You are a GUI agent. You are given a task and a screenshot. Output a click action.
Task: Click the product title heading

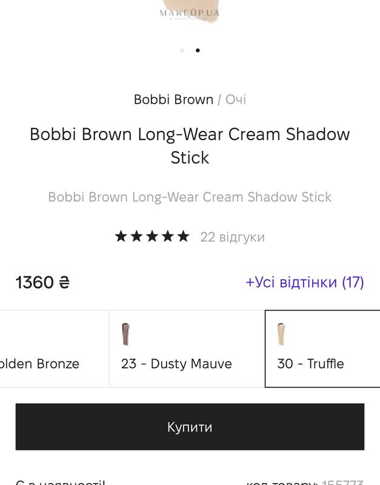point(190,145)
